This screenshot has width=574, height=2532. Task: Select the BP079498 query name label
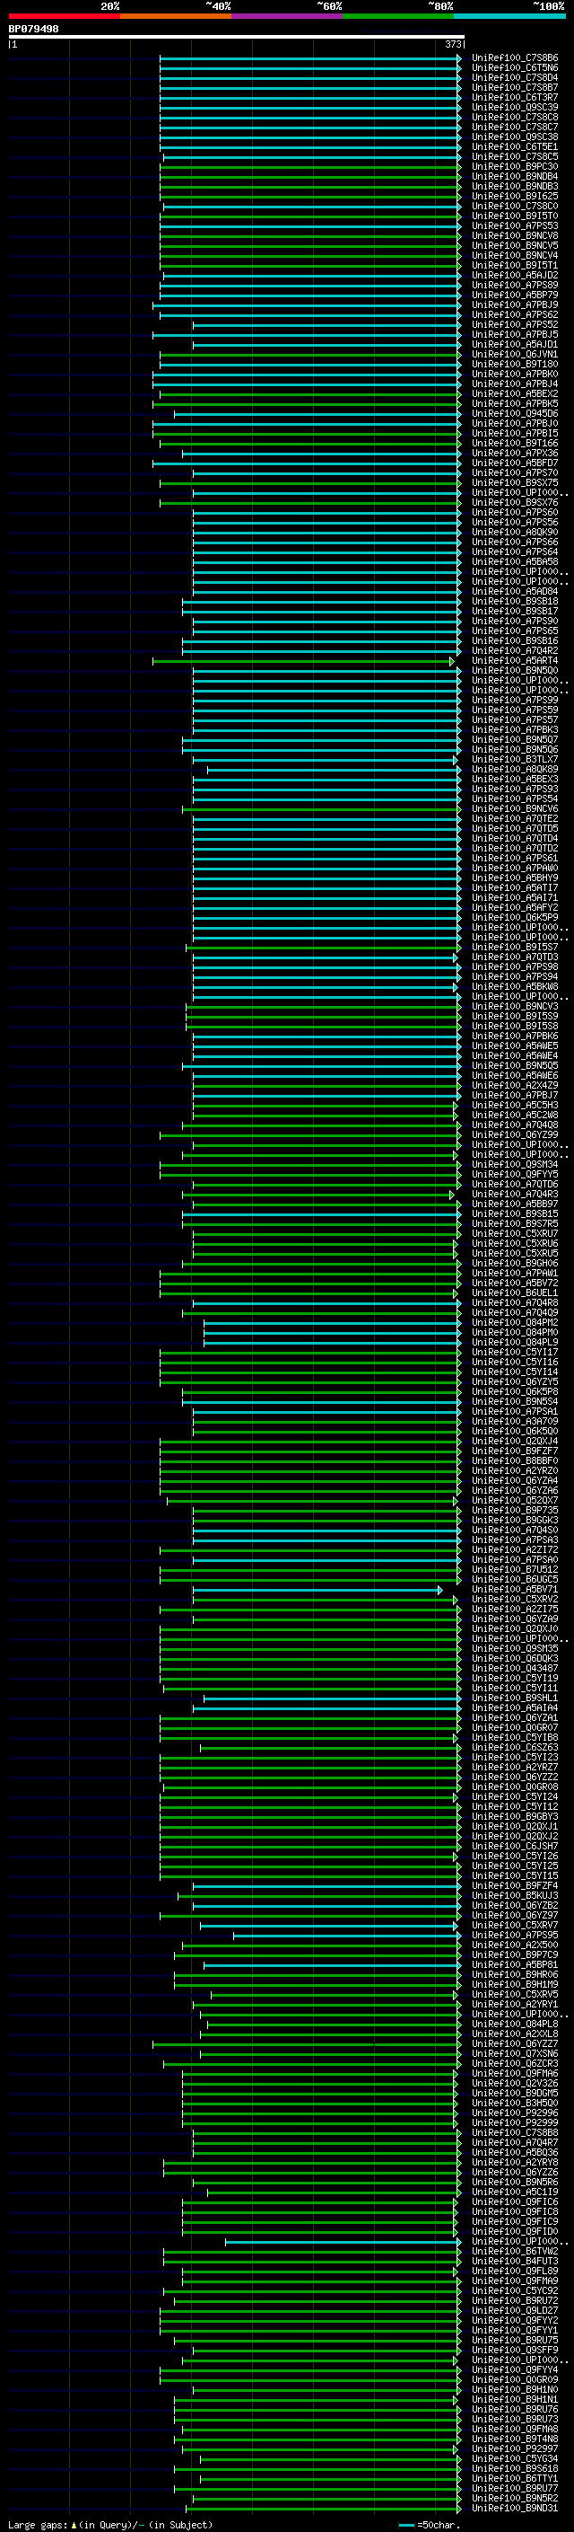pyautogui.click(x=33, y=30)
